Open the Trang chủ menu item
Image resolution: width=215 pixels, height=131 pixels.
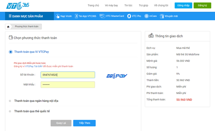click(x=93, y=5)
